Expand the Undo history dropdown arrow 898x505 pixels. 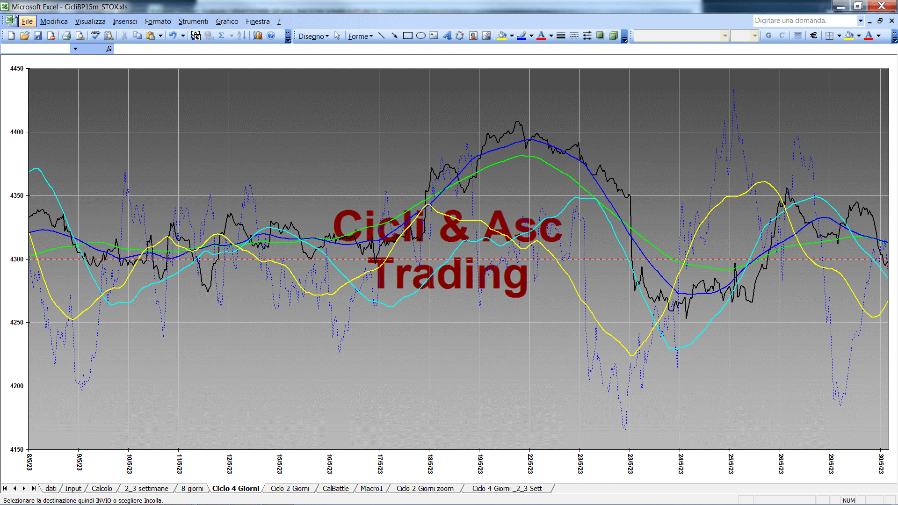183,36
